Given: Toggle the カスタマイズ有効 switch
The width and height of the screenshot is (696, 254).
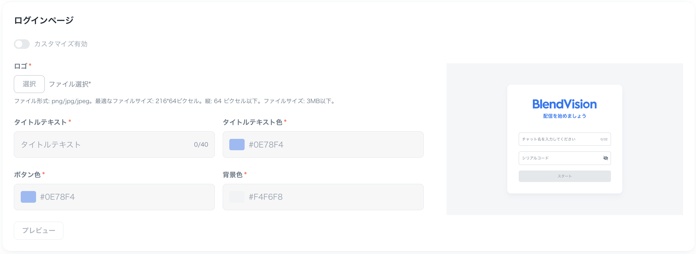Looking at the screenshot, I should [22, 44].
